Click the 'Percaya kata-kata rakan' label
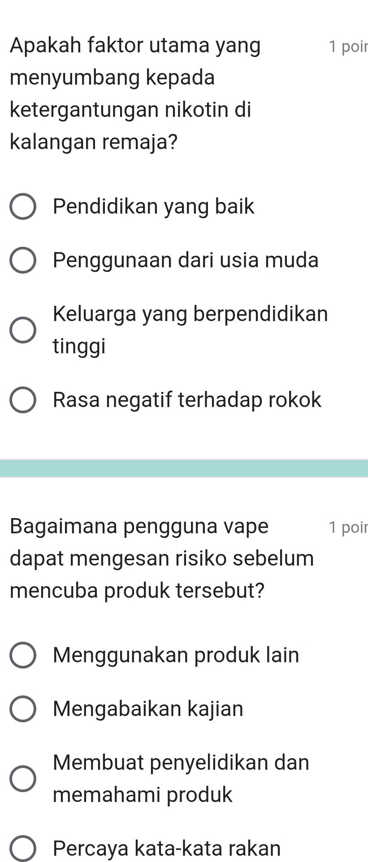The height and width of the screenshot is (862, 368). [167, 848]
